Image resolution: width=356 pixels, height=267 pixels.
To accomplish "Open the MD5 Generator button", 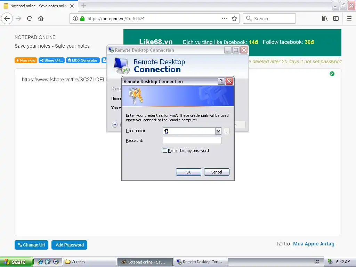I will point(83,60).
